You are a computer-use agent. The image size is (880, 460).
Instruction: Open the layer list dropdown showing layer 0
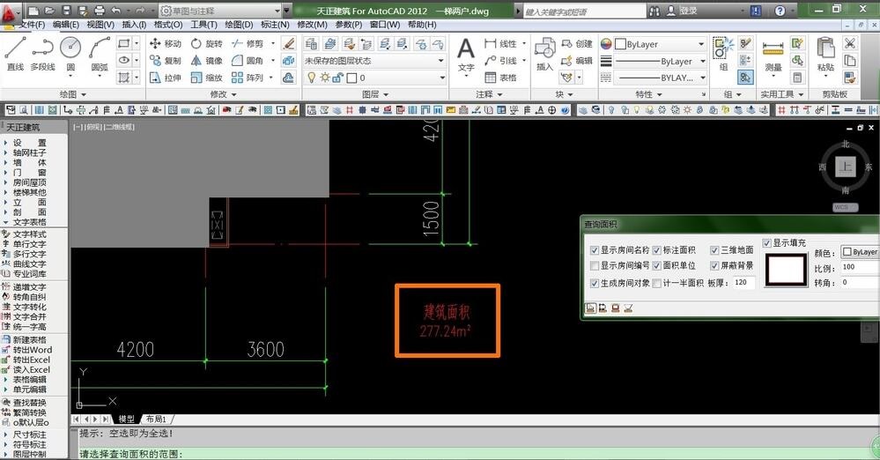pyautogui.click(x=374, y=78)
